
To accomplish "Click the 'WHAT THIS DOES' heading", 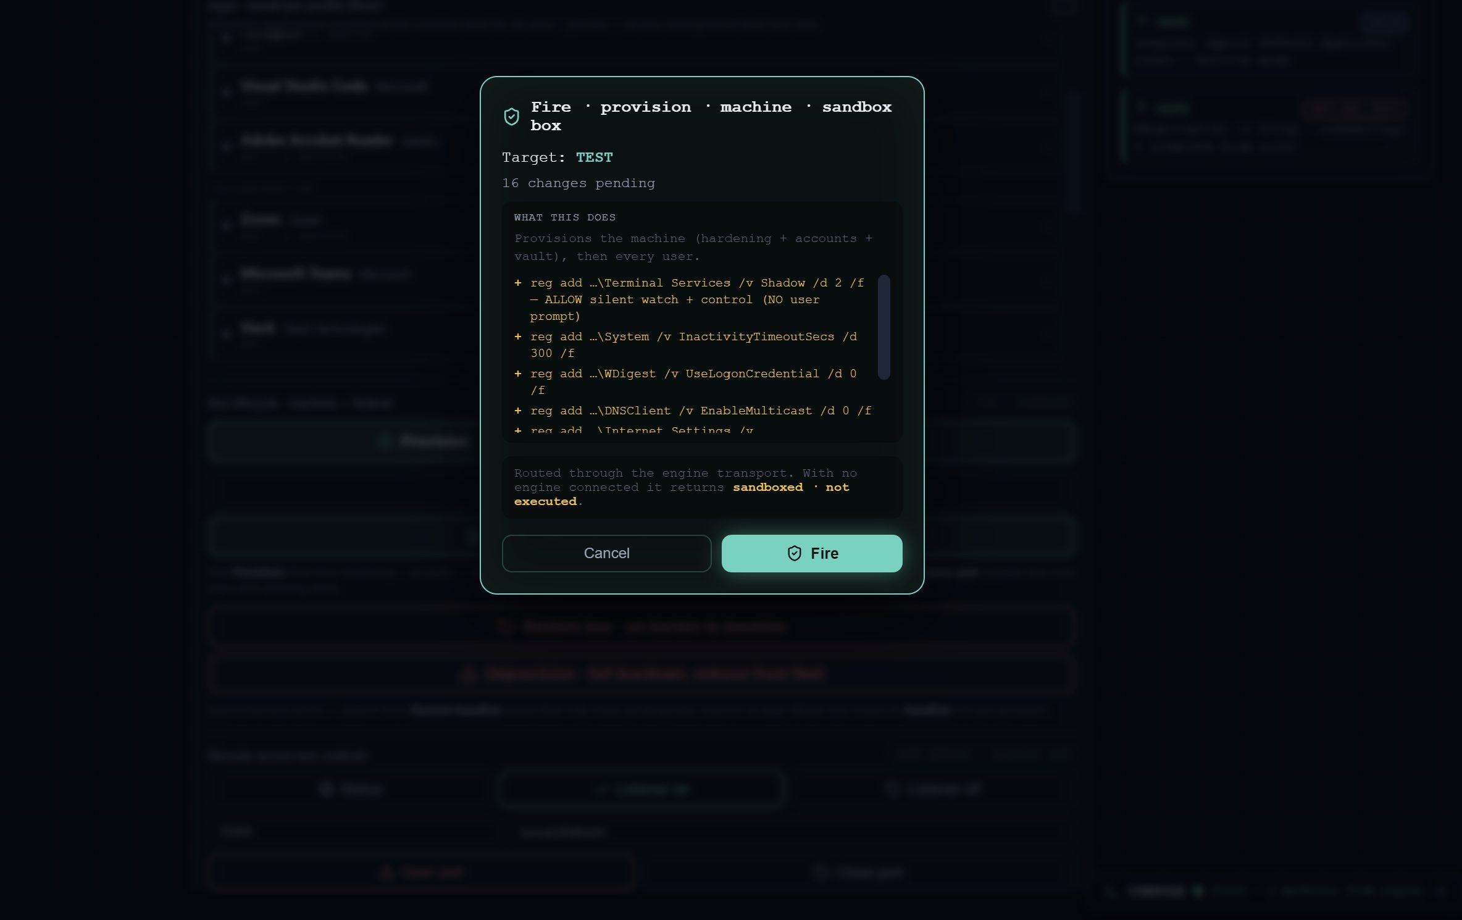I will pyautogui.click(x=565, y=217).
